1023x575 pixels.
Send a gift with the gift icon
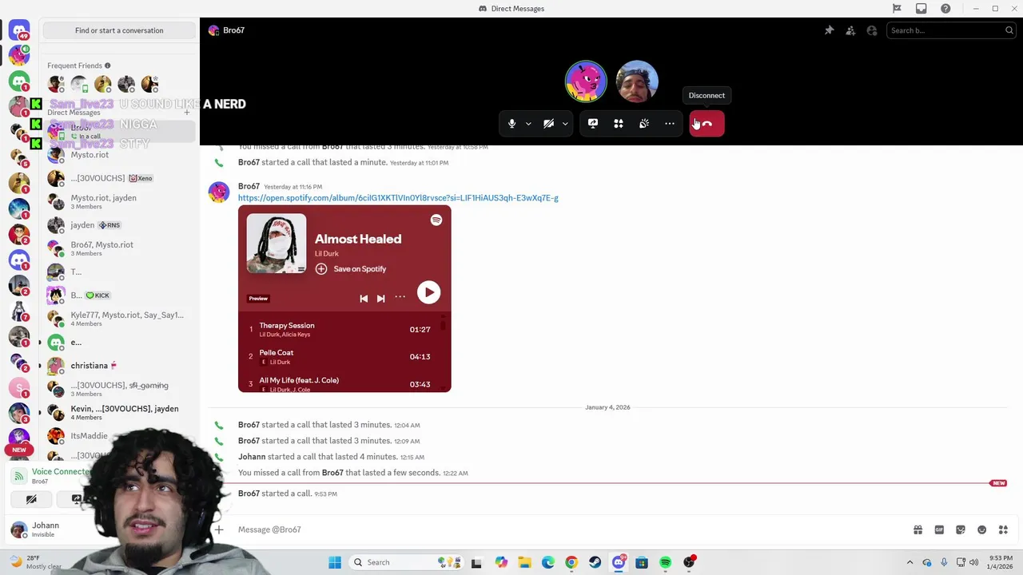(918, 529)
